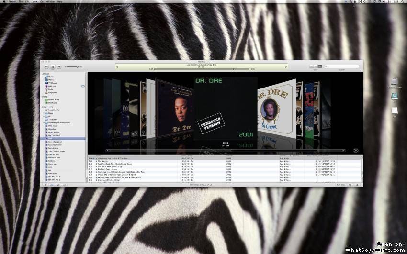
Task: Open the Podcasts library
Action: click(51, 86)
